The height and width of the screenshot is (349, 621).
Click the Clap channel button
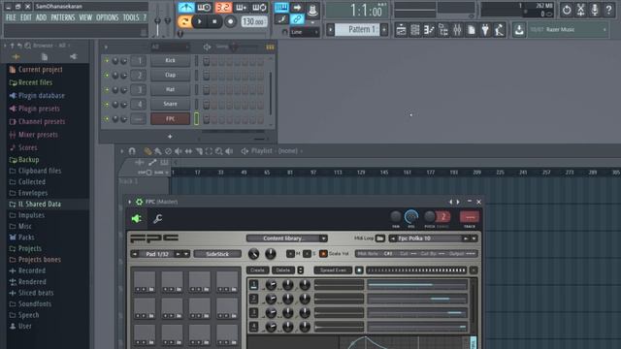(171, 76)
